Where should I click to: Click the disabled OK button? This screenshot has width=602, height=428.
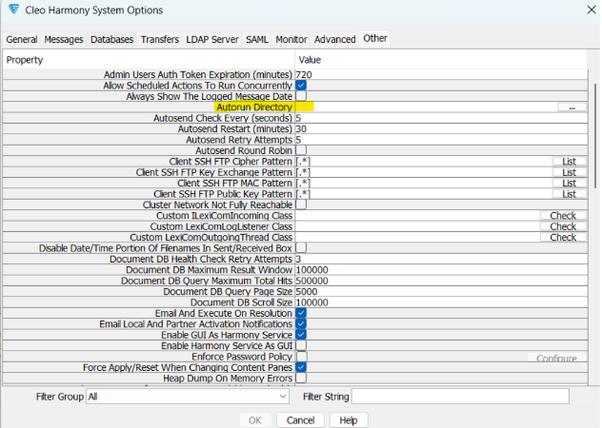(x=255, y=420)
